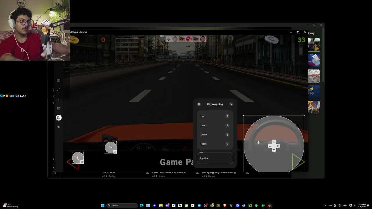The image size is (372, 209).
Task: Open the keyboard icon in sidebar
Action: coord(59,108)
